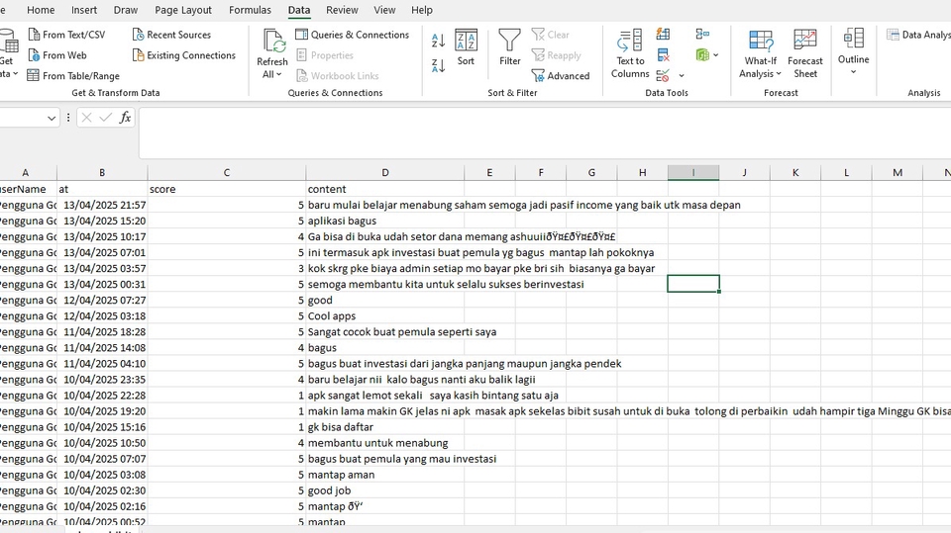Confirm formula entry checkmark icon
The image size is (951, 533).
[106, 118]
